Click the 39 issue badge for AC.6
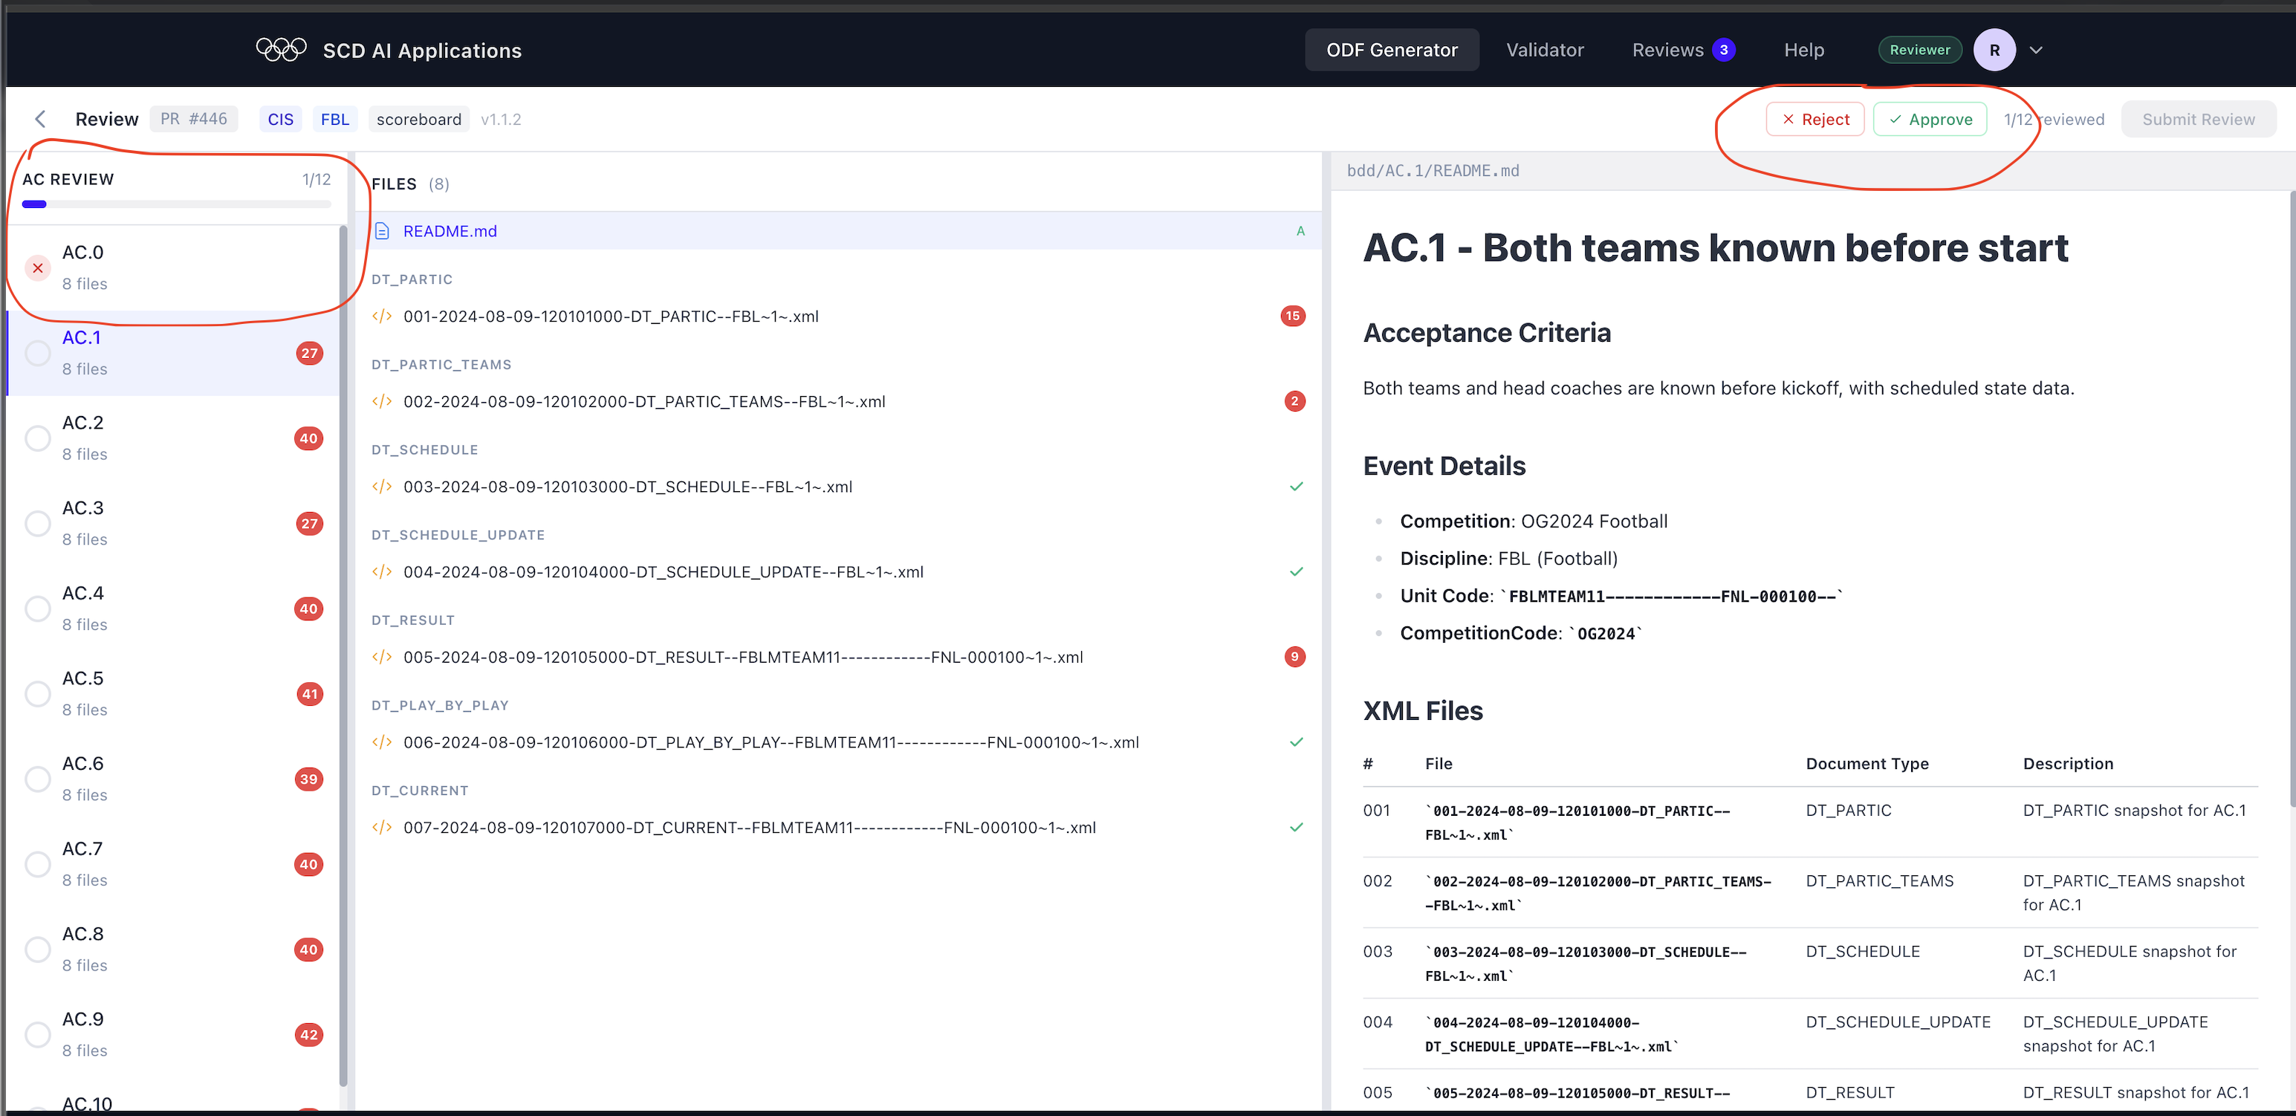The height and width of the screenshot is (1116, 2296). (308, 779)
